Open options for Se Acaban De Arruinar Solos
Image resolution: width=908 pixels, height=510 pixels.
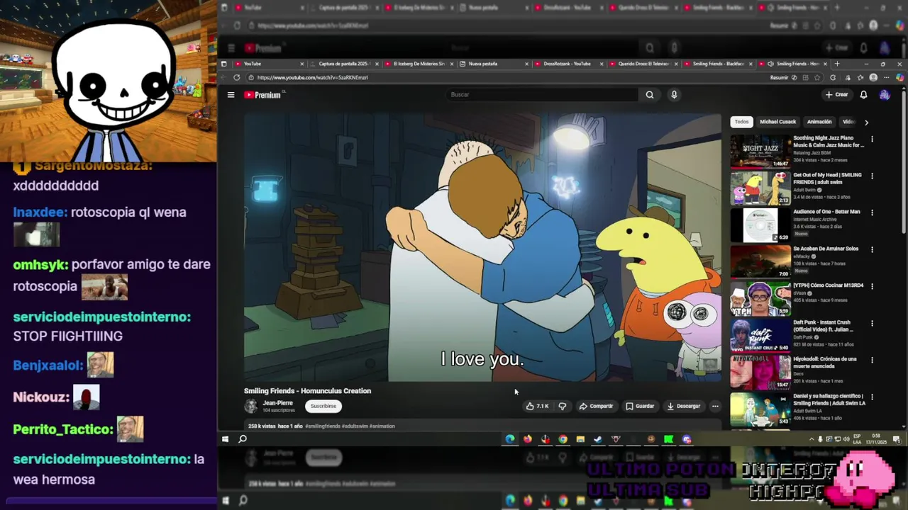[872, 249]
